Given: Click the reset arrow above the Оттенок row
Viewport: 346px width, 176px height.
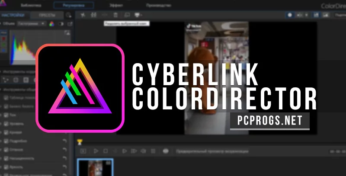Looking at the screenshot, I should click(x=64, y=141).
